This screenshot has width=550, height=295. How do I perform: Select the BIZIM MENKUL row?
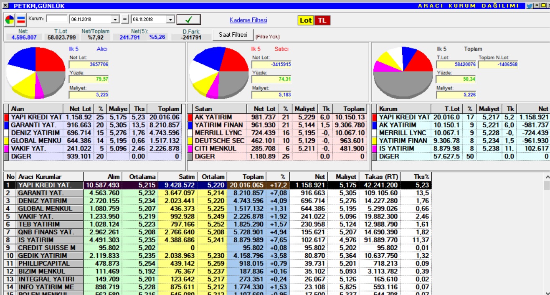(x=217, y=271)
